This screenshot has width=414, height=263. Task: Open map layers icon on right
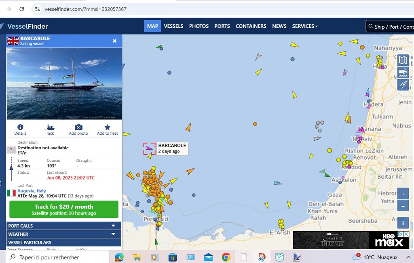pyautogui.click(x=403, y=61)
